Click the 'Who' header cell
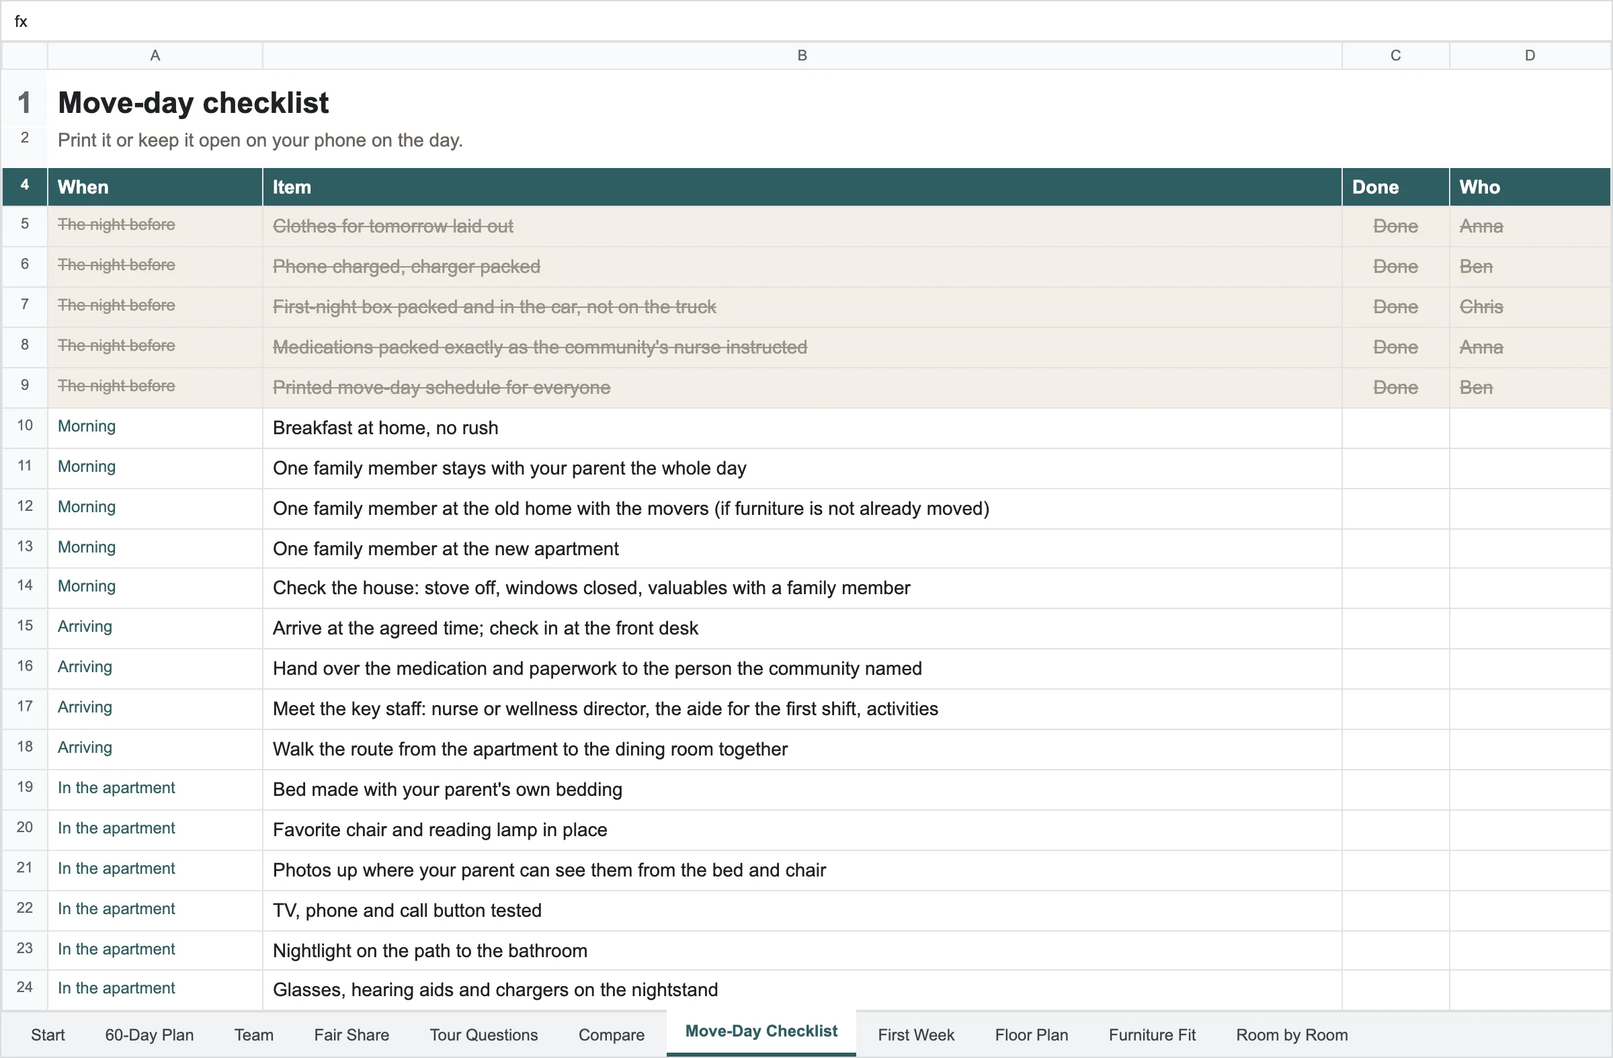The width and height of the screenshot is (1613, 1058). tap(1530, 187)
